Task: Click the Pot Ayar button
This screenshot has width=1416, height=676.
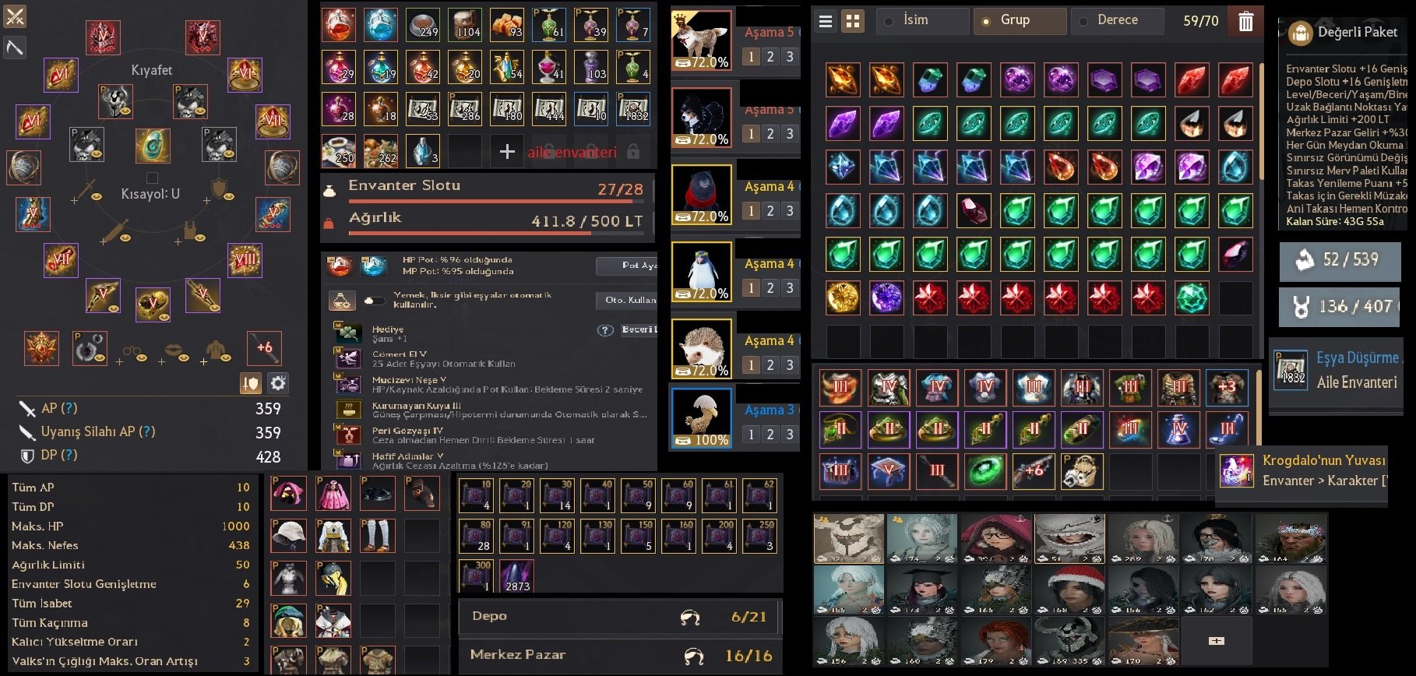Action: click(x=628, y=266)
